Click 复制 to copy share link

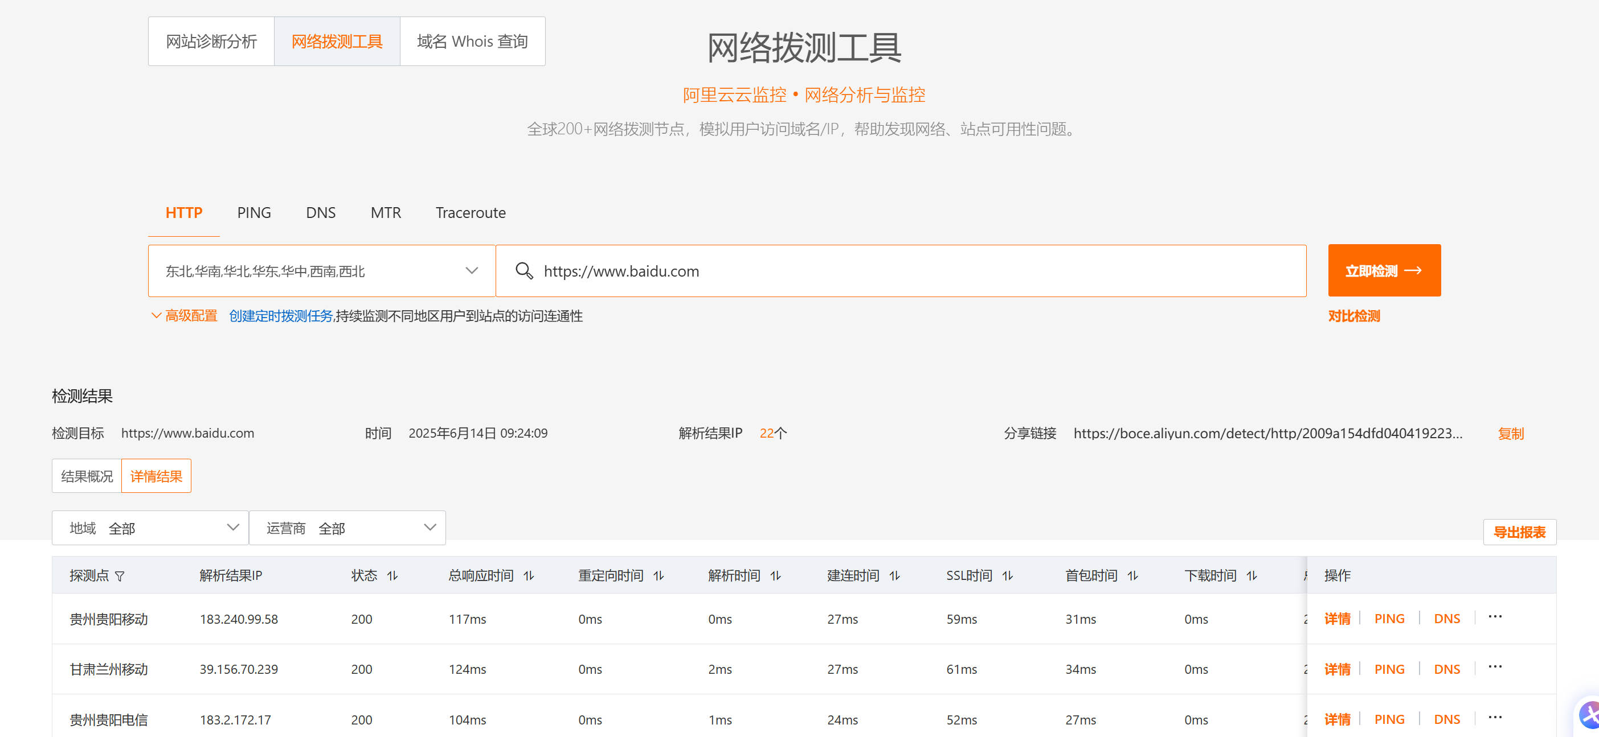1511,433
